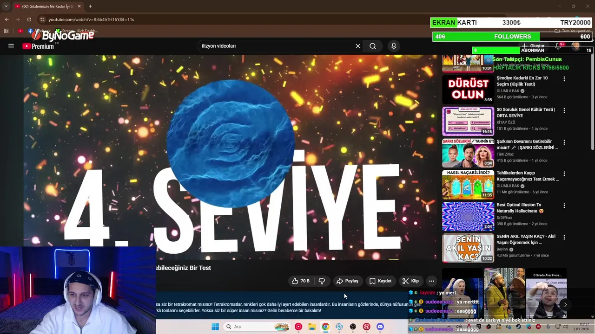Click taskbar Ara search box

point(256,327)
